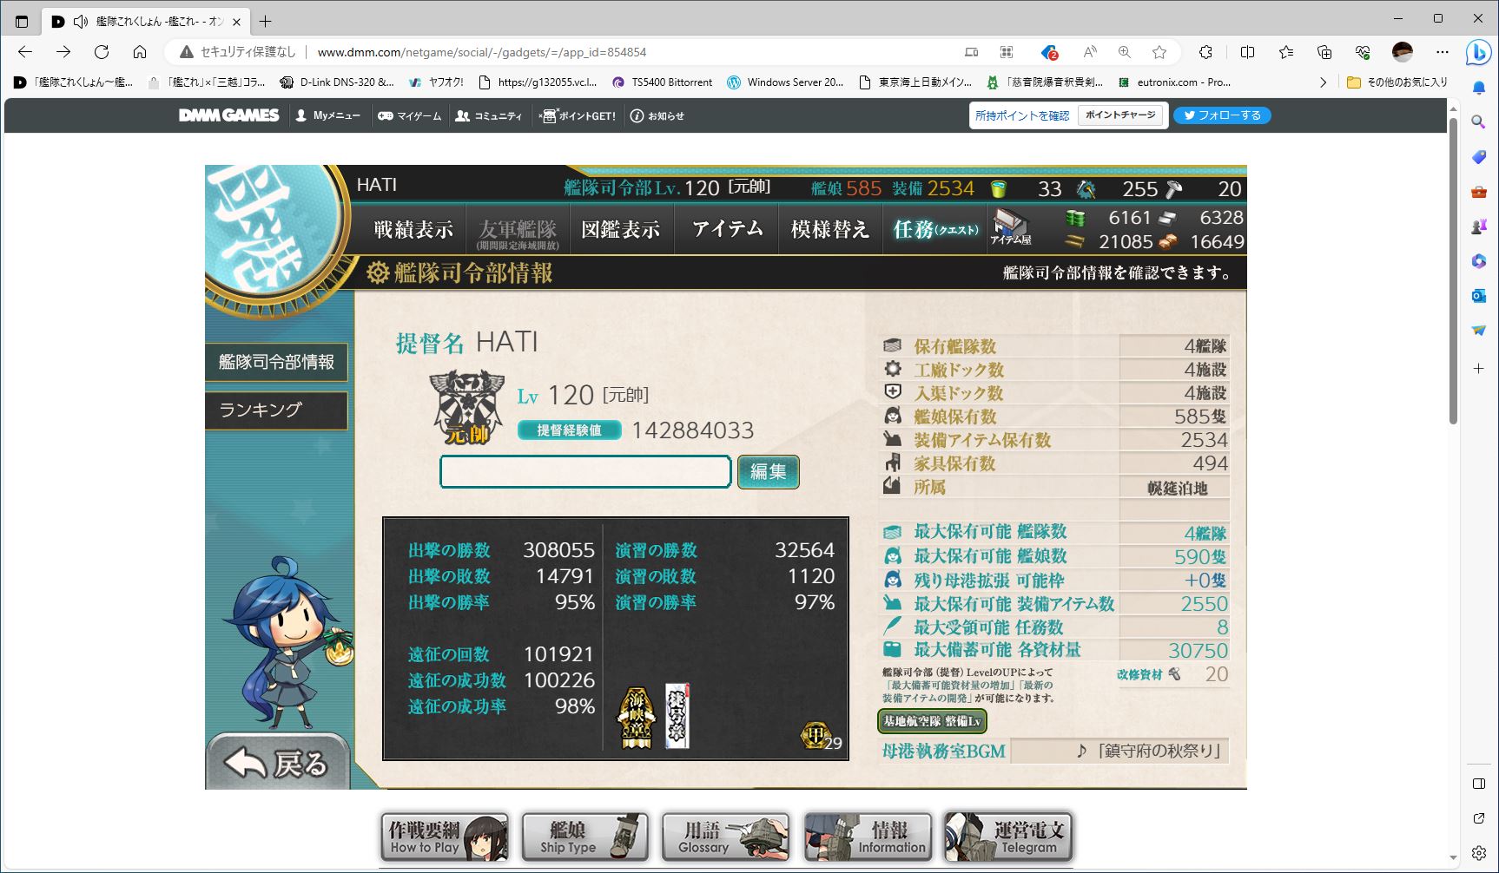
Task: Open browser settings and more menu
Action: pos(1443,52)
